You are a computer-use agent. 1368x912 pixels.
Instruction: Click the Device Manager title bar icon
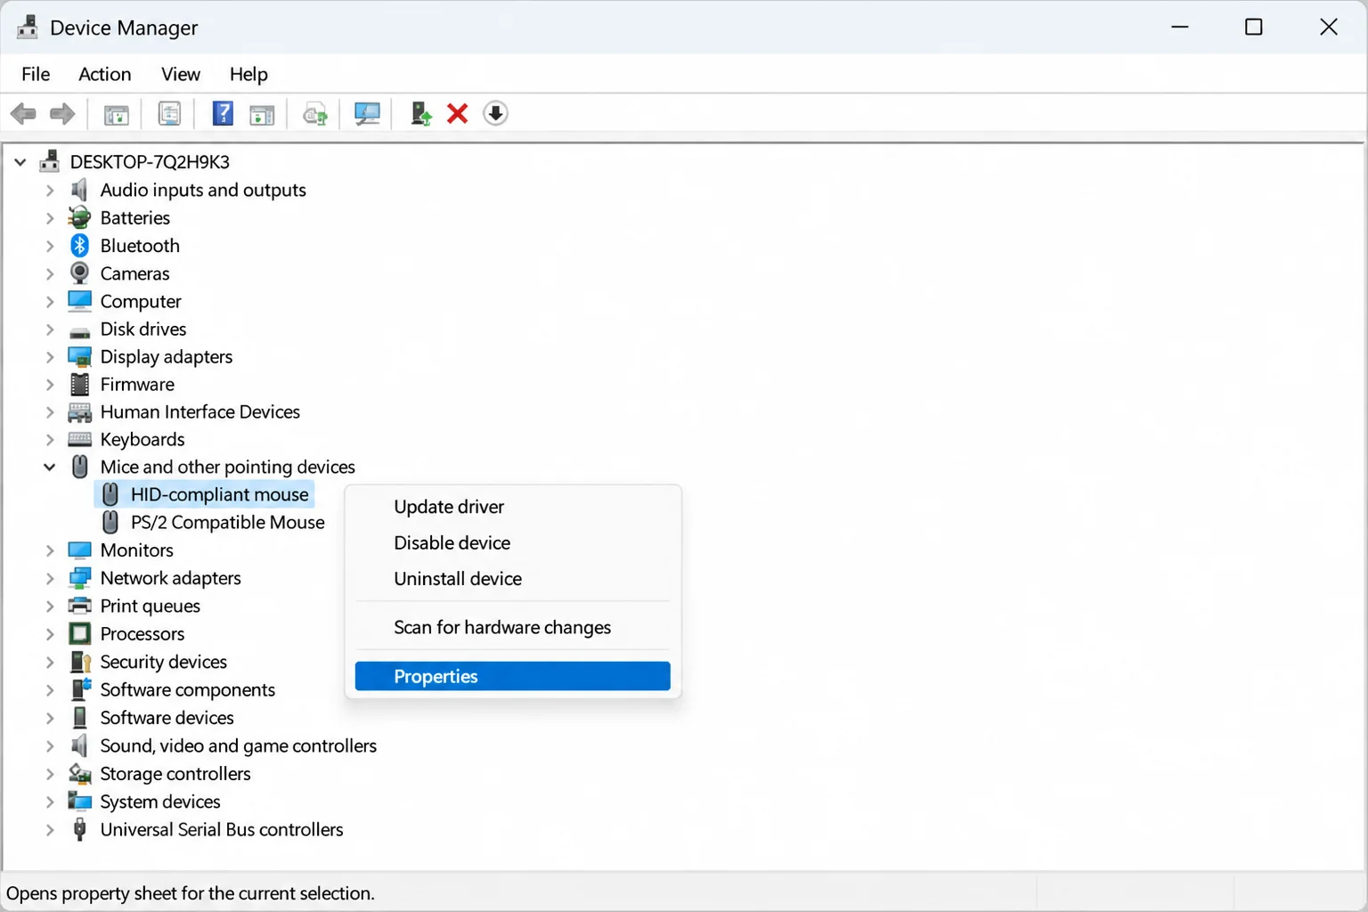click(x=28, y=27)
